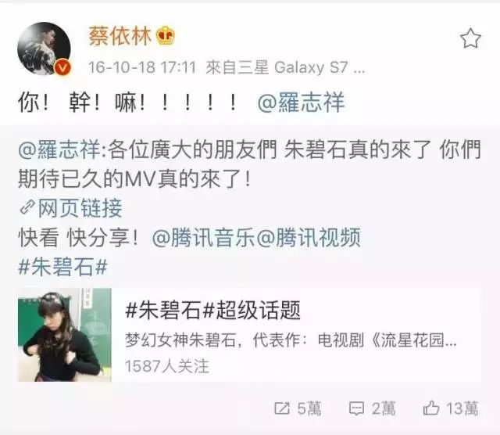Click the repost icon beside 5萬

pyautogui.click(x=282, y=408)
